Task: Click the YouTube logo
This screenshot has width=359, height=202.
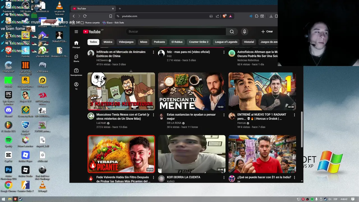Action: pyautogui.click(x=92, y=32)
